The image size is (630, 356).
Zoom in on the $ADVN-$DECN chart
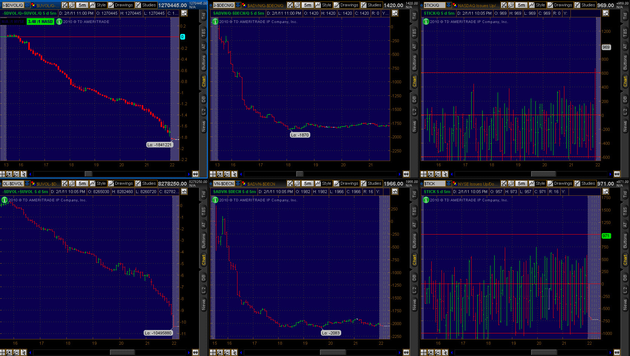point(220,352)
